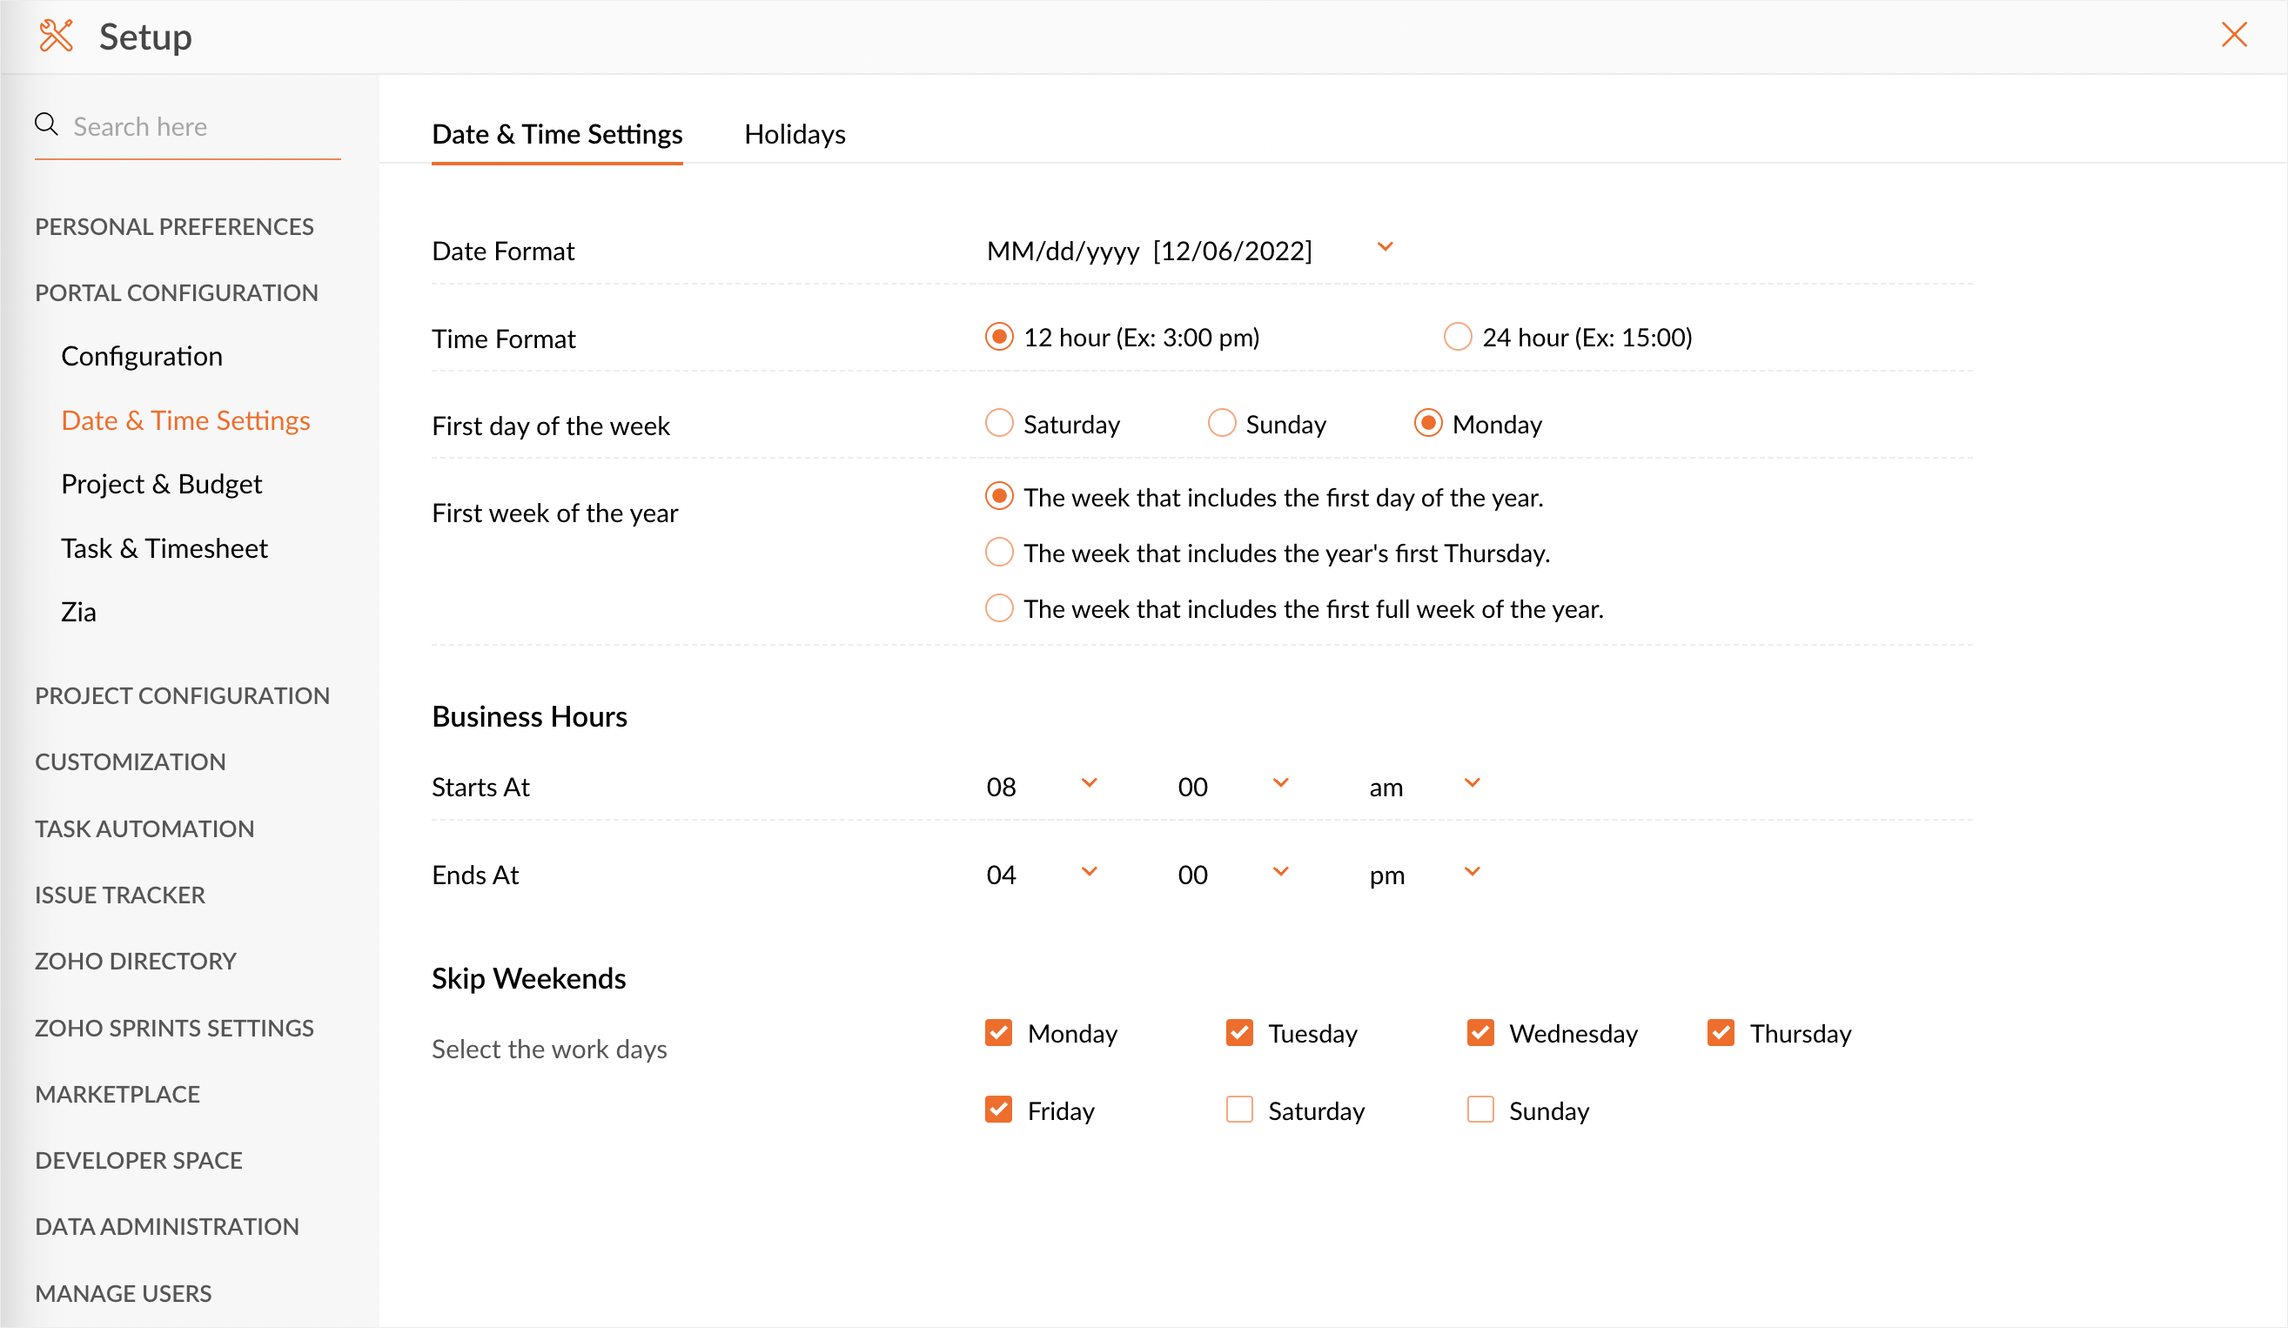
Task: Check the Saturday work day box
Action: [x=1238, y=1110]
